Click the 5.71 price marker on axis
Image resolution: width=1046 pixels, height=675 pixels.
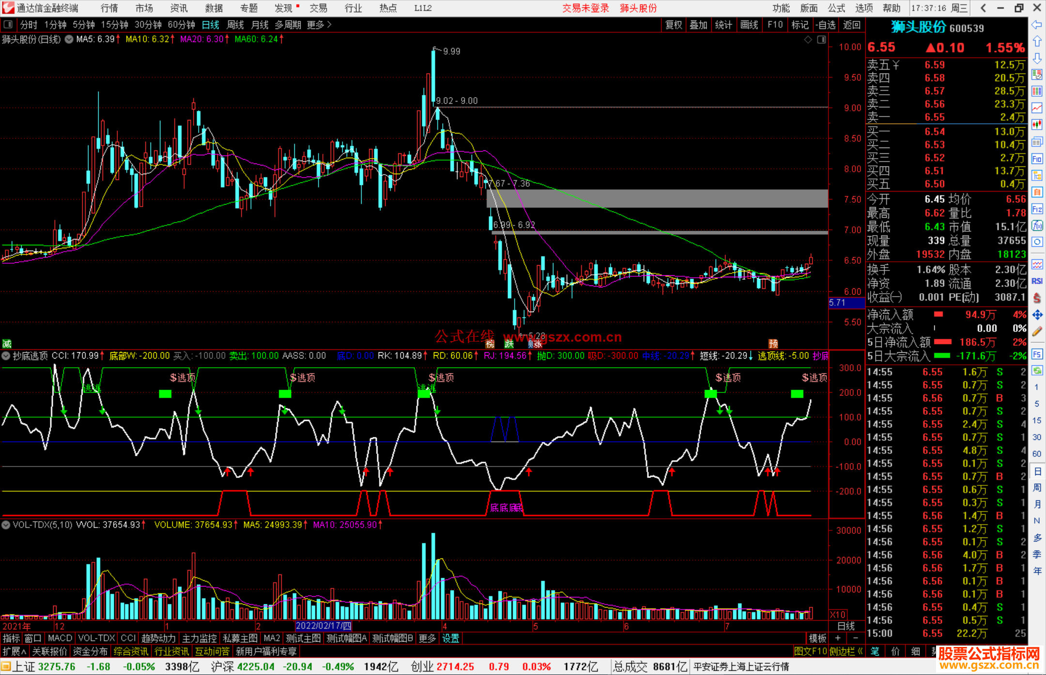click(846, 303)
